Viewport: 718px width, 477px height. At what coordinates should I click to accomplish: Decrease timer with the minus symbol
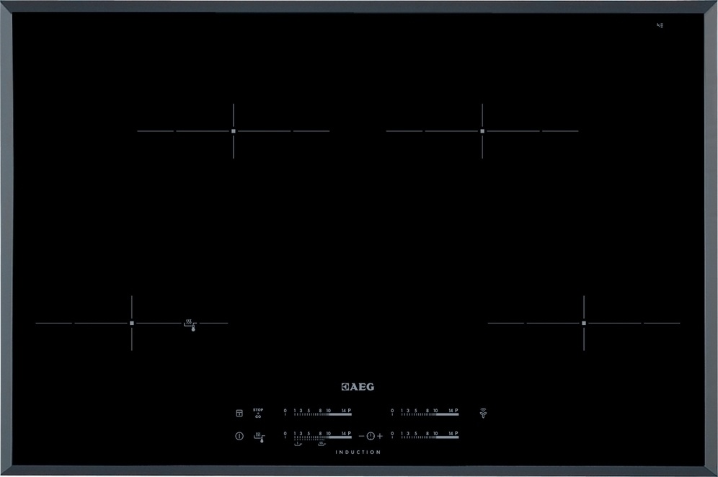tap(361, 436)
